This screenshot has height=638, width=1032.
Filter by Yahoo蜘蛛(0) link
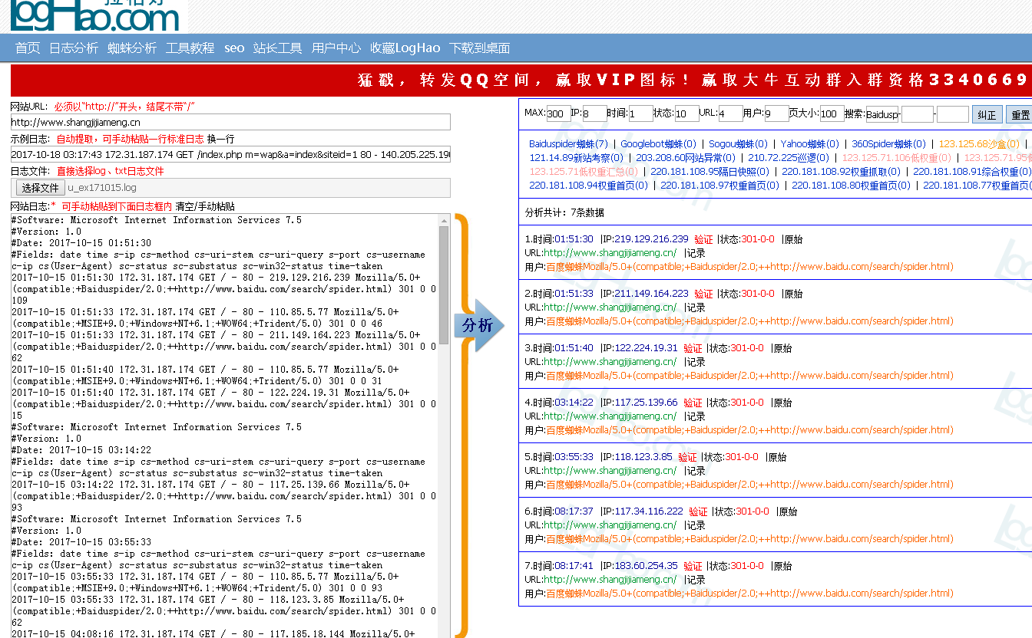[x=810, y=143]
